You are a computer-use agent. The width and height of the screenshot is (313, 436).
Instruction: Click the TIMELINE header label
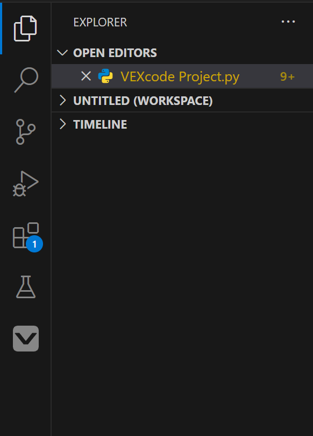pos(99,124)
